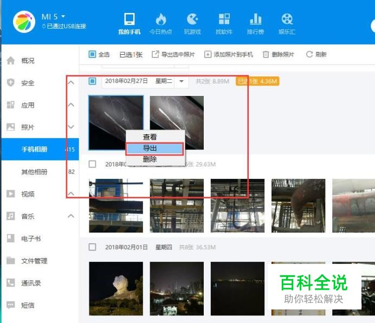Expand the 音乐 section chevron
The image size is (375, 323).
click(x=71, y=216)
